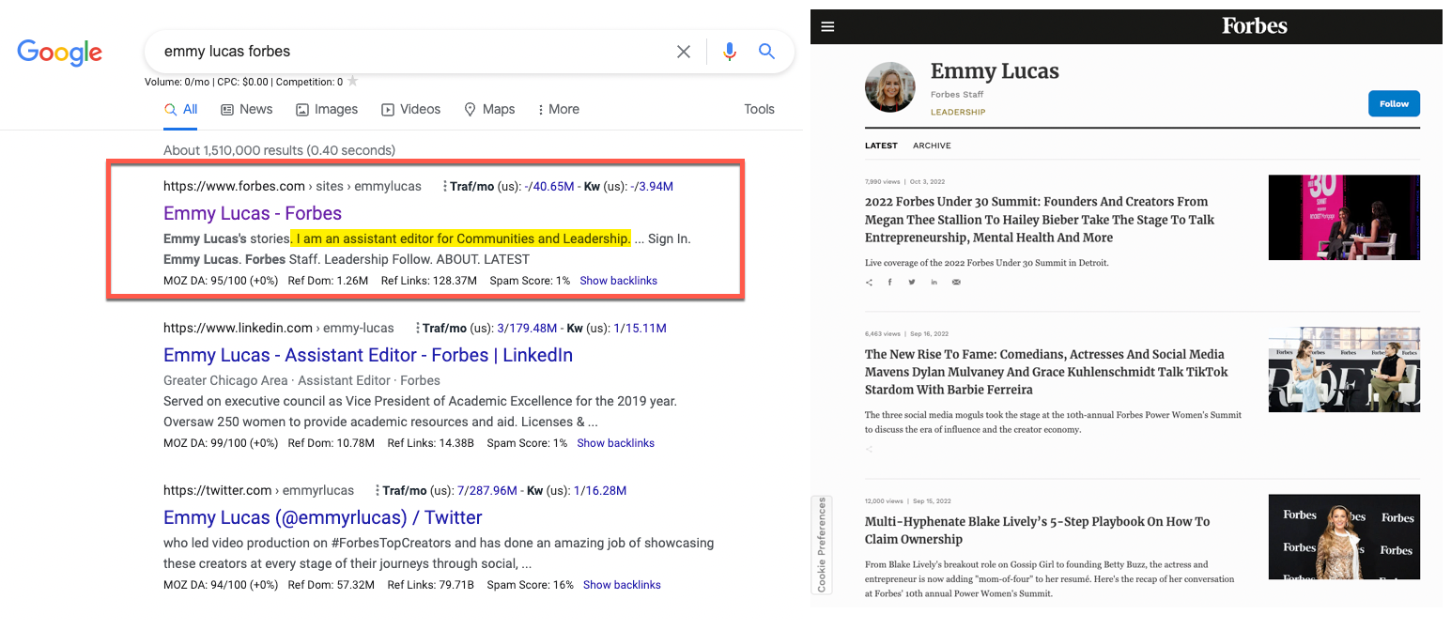The height and width of the screenshot is (630, 1451).
Task: Switch to the News search tab
Action: (x=247, y=109)
